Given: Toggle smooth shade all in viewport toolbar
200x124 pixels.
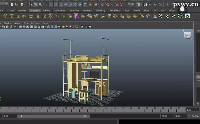Looking at the screenshot, I should click(x=52, y=27).
